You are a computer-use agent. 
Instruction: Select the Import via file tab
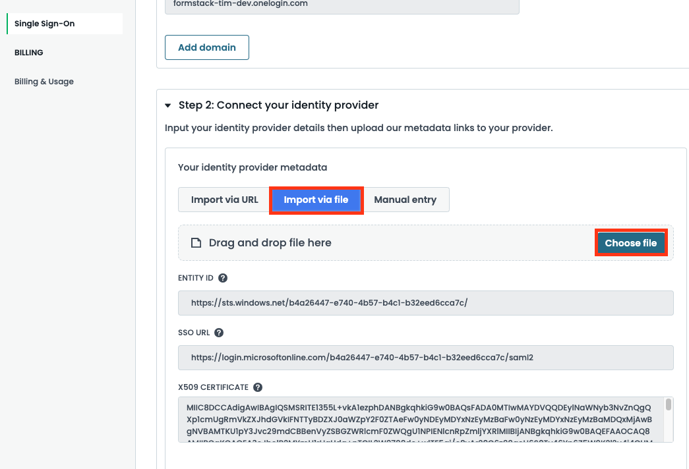pos(316,199)
